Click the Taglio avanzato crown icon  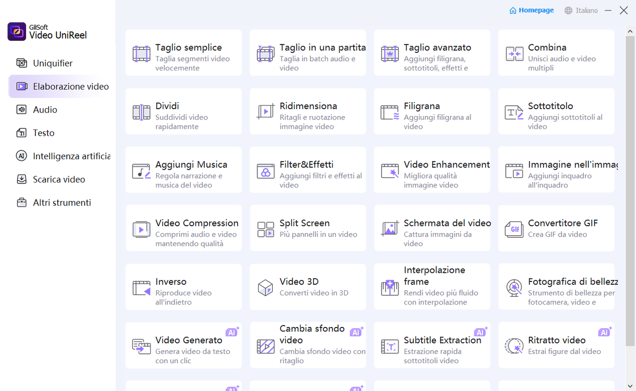pyautogui.click(x=390, y=54)
